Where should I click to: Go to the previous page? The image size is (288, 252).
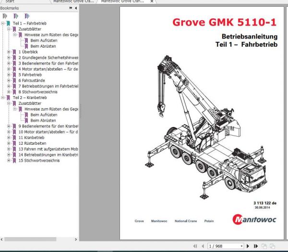pos(203,246)
